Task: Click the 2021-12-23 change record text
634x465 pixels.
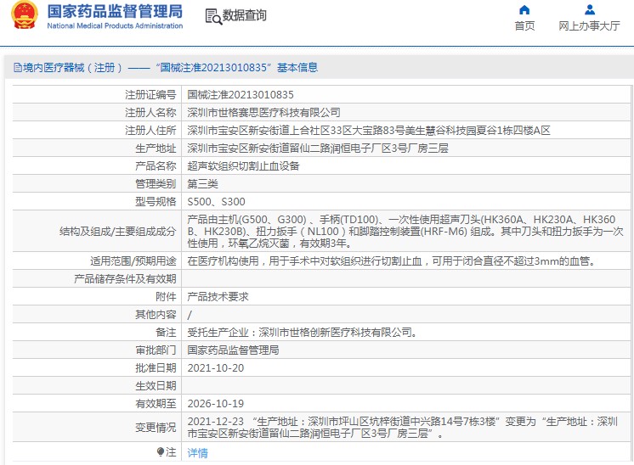Action: [x=403, y=428]
